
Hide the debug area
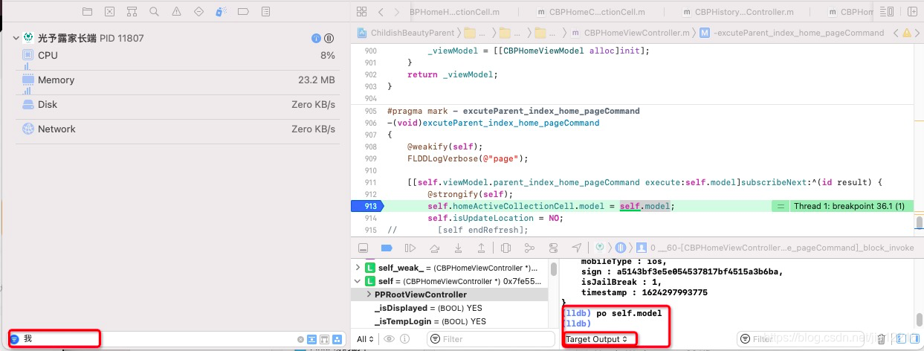(364, 248)
